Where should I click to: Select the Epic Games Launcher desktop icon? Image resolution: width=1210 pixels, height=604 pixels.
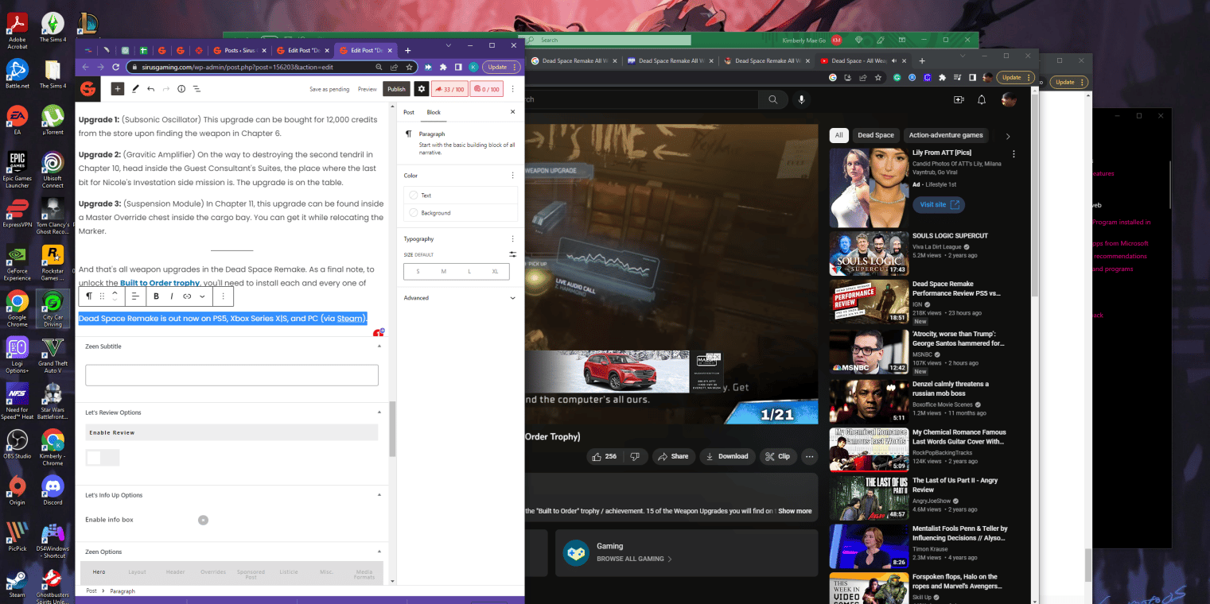pos(17,169)
